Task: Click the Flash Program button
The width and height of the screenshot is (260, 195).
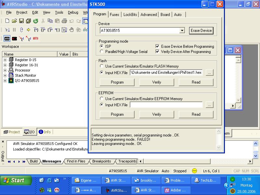Action: [x=117, y=82]
